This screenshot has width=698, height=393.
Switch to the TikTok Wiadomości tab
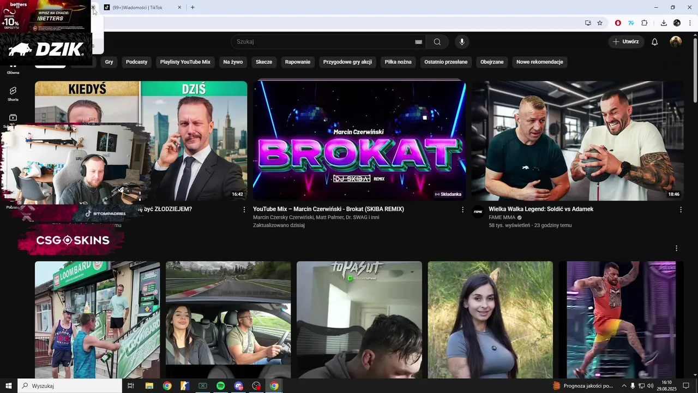coord(143,8)
